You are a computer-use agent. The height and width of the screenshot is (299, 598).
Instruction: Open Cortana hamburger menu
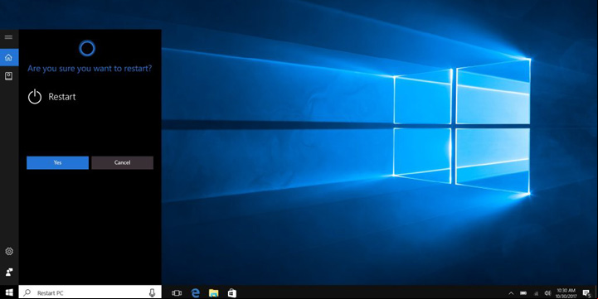click(x=9, y=37)
